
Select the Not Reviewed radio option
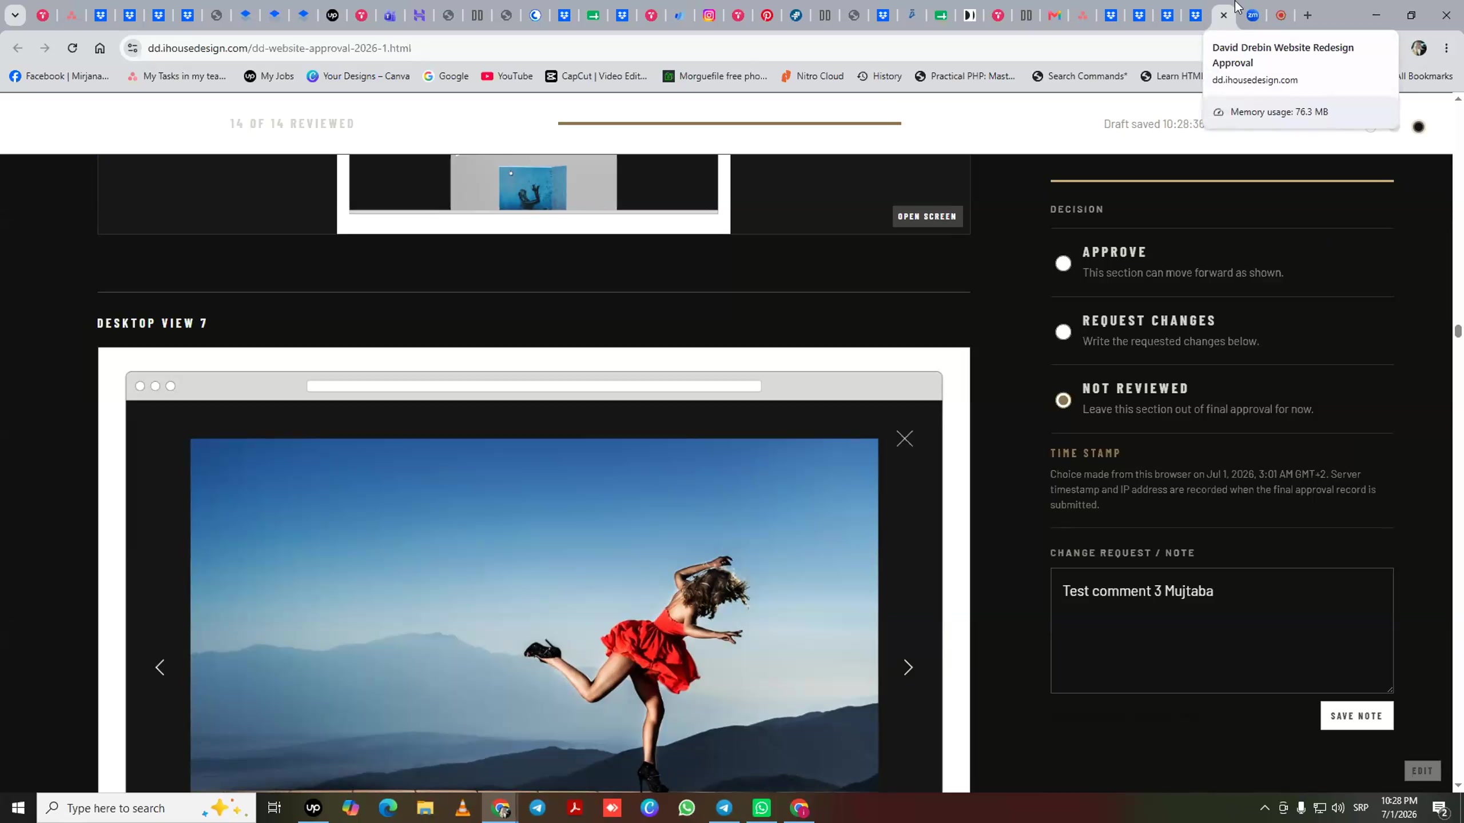click(x=1063, y=400)
